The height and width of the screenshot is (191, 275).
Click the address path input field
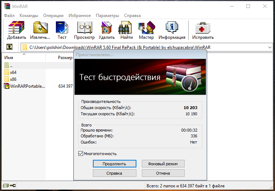coord(147,47)
